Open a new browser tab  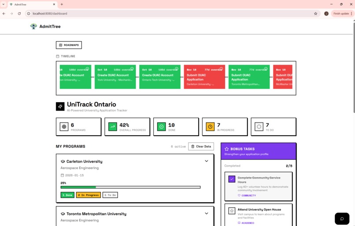pos(62,4)
